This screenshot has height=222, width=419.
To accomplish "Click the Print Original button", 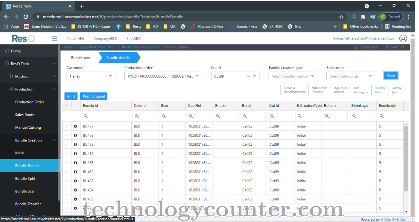I will [94, 96].
